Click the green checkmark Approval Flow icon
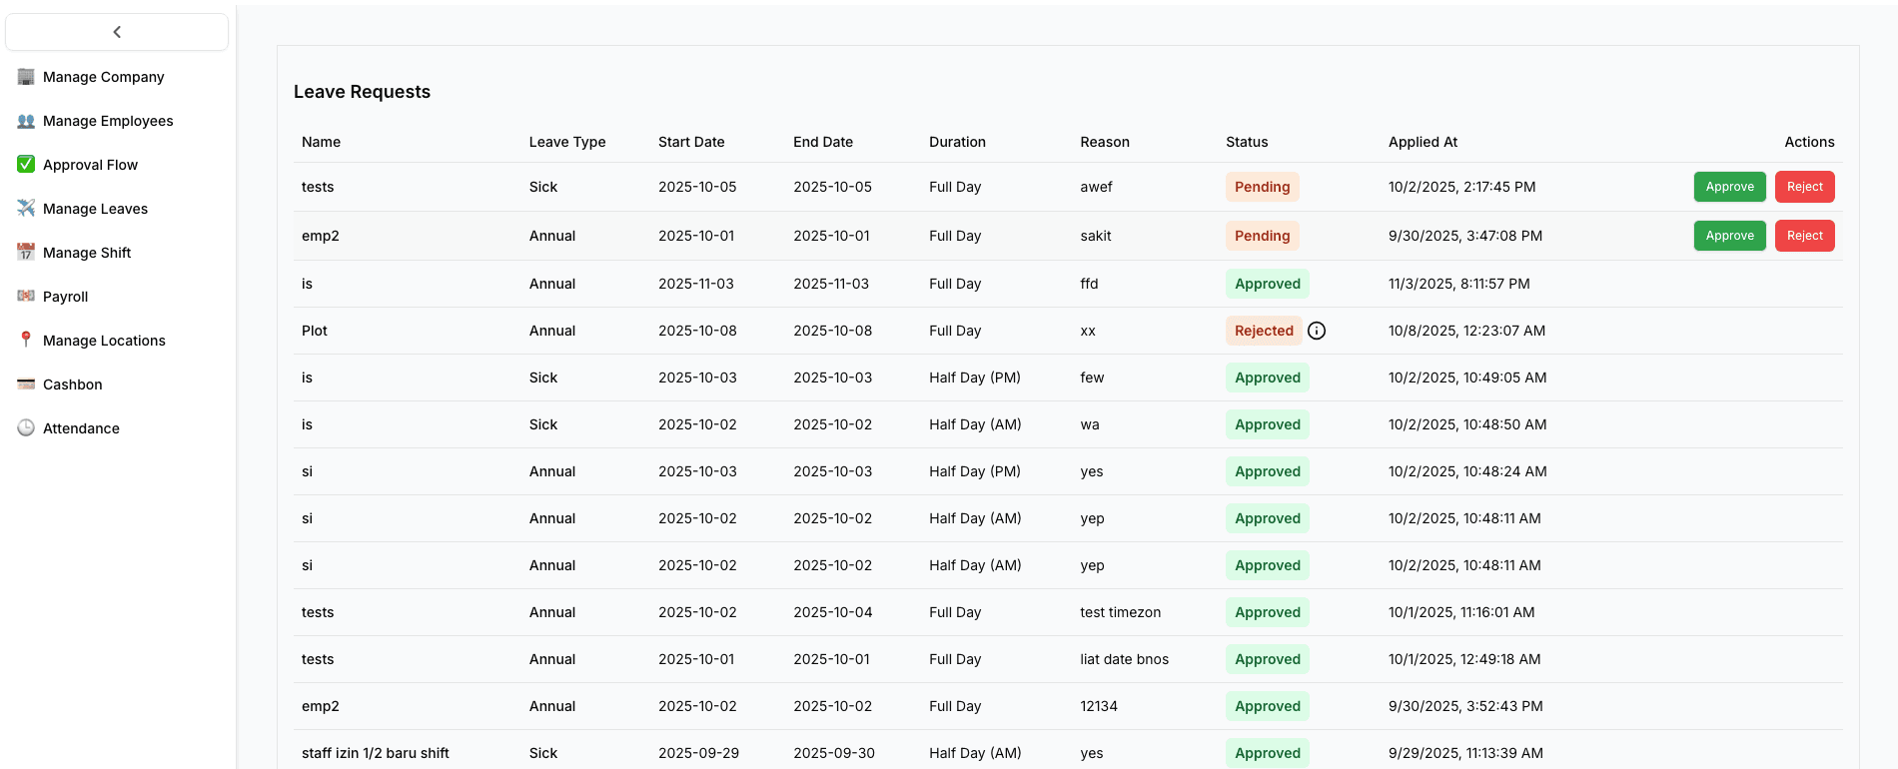The height and width of the screenshot is (769, 1898). click(26, 165)
